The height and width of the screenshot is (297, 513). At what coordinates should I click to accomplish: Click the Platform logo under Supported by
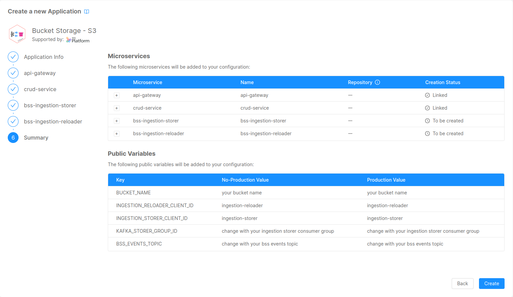click(x=77, y=40)
